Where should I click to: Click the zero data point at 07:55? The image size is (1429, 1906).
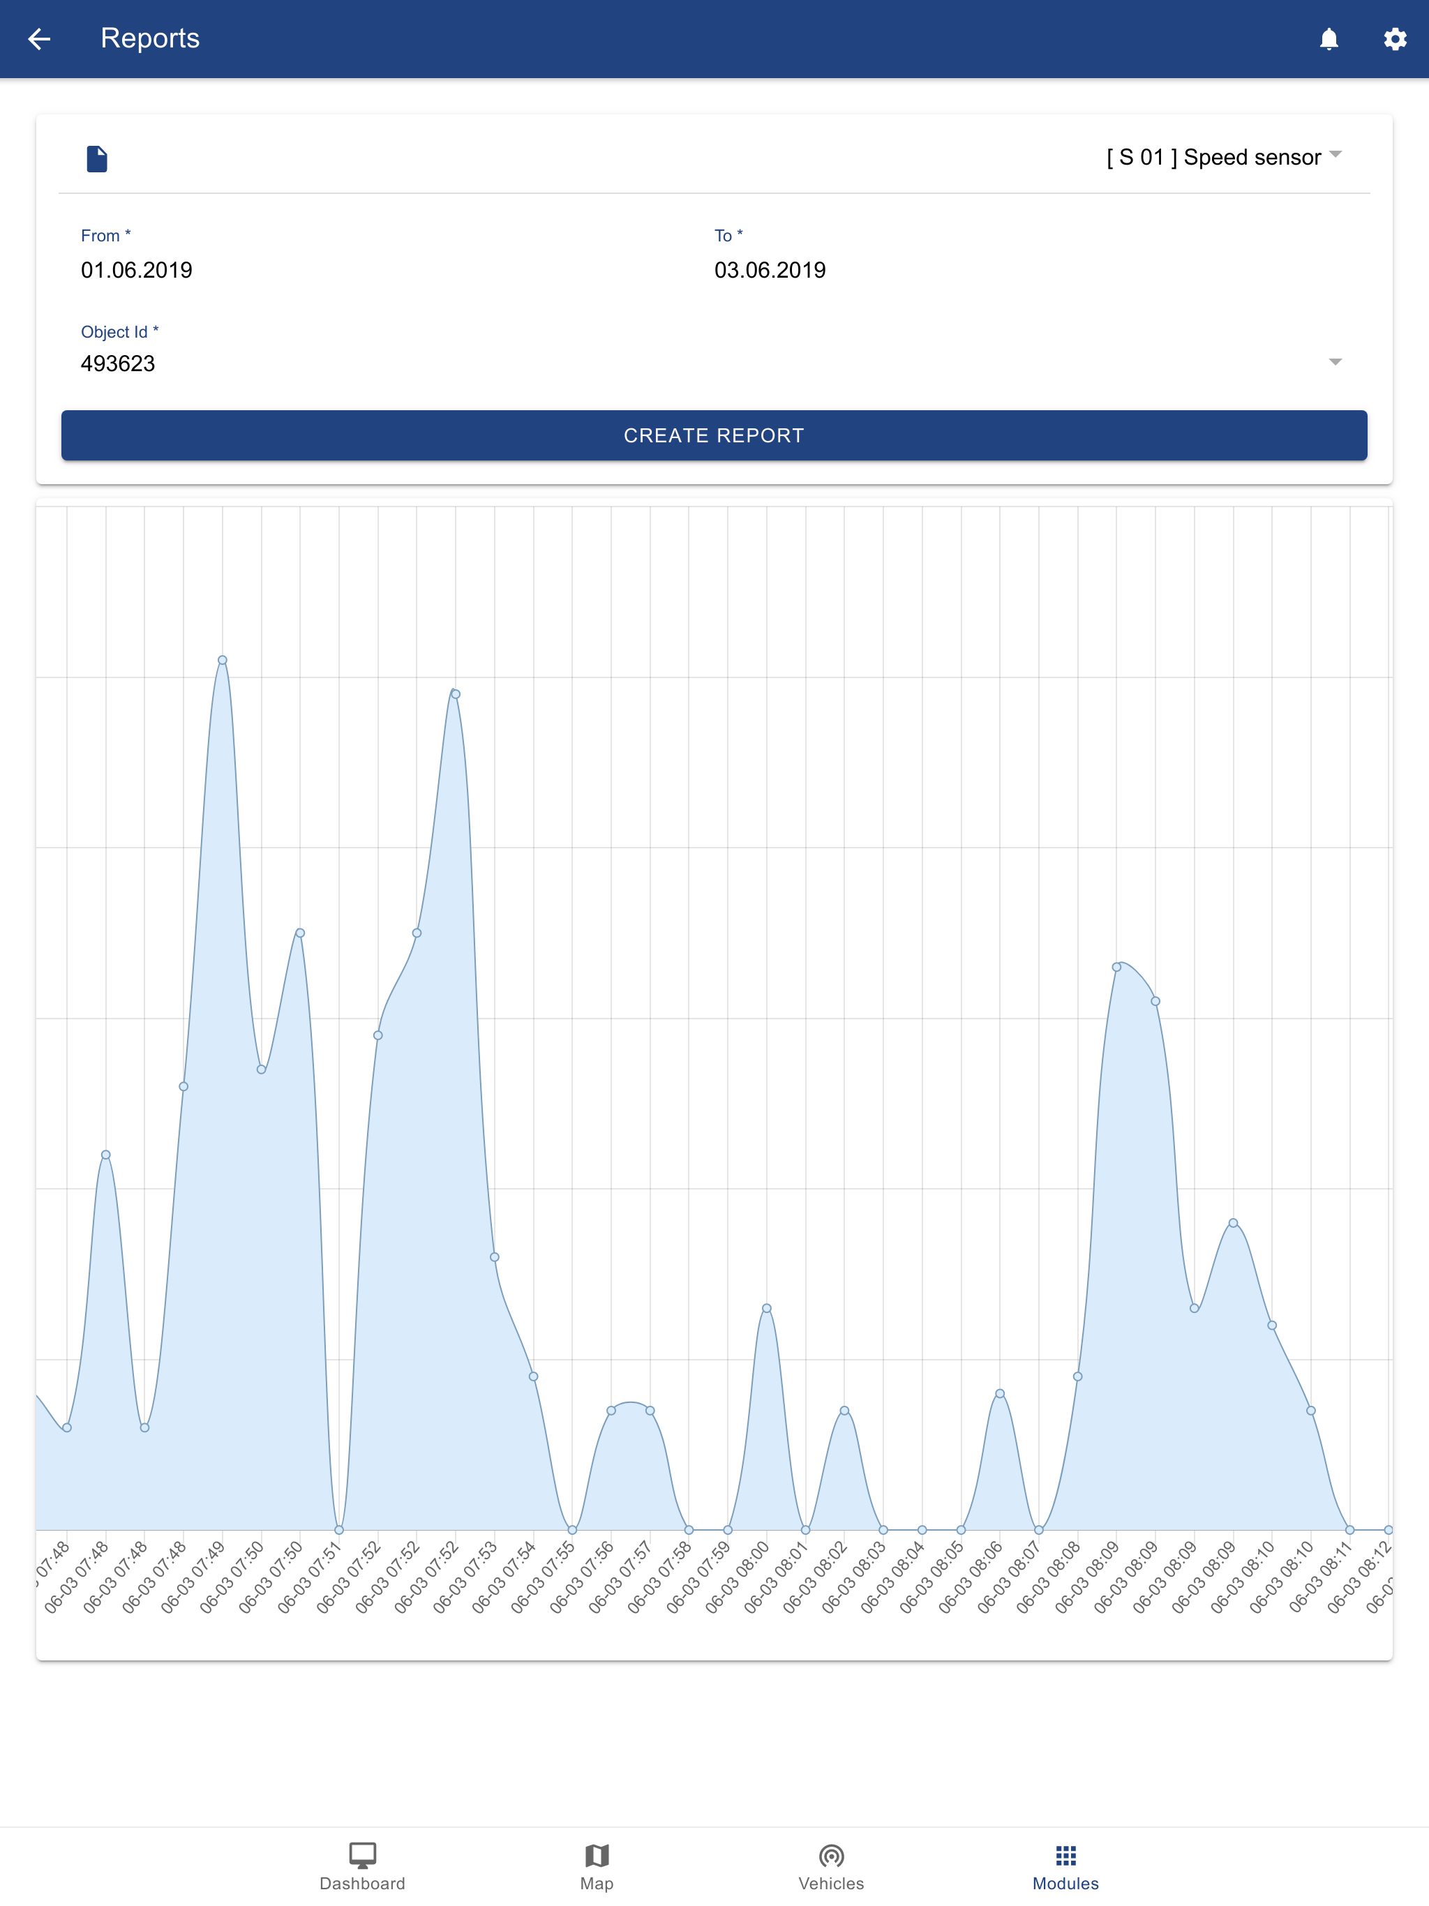572,1531
